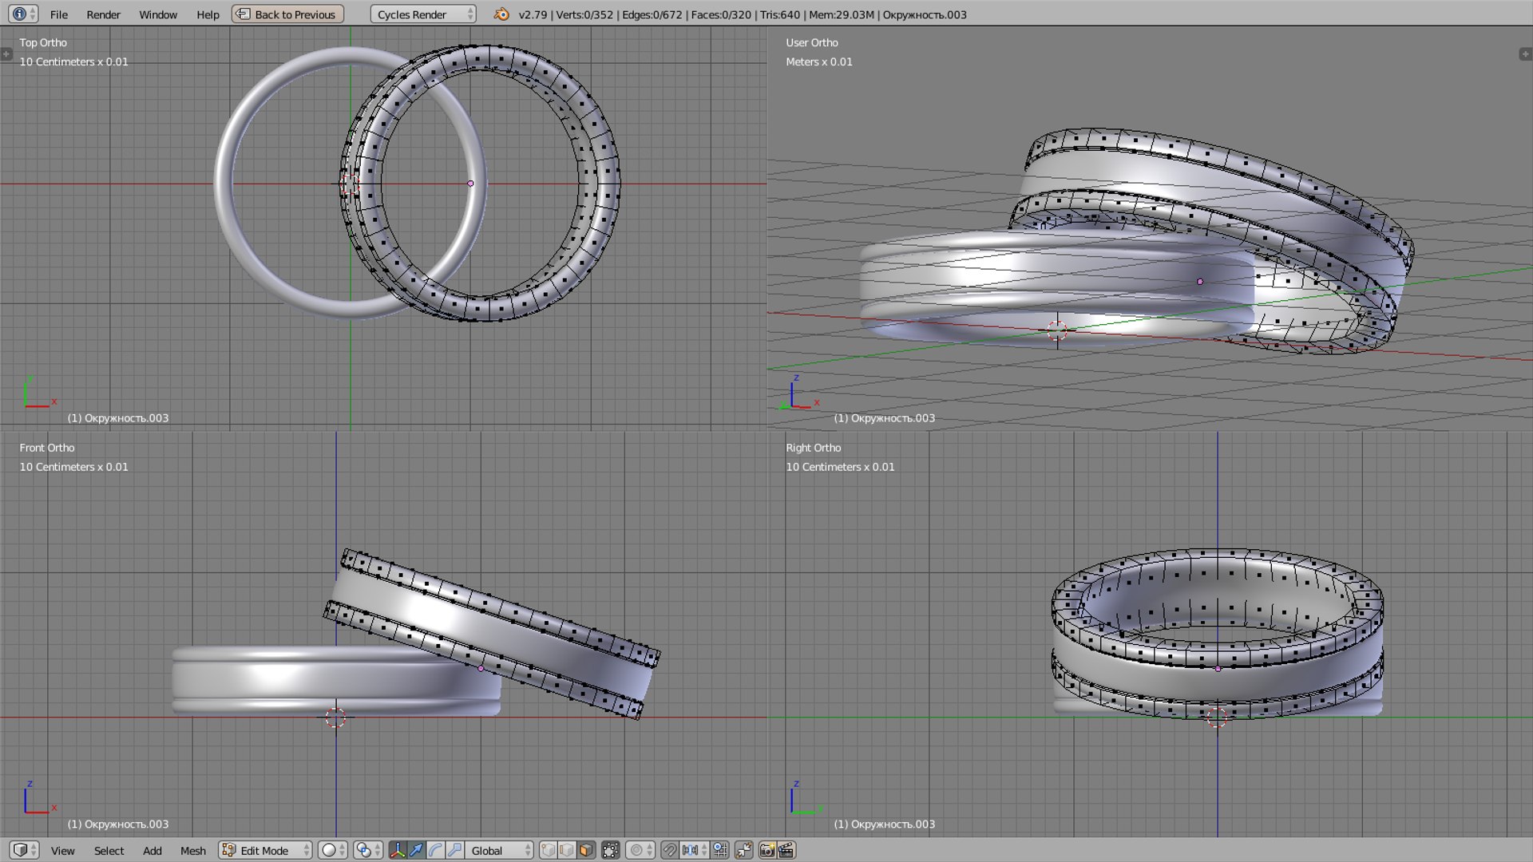Open the View menu in 3D viewport header
Image resolution: width=1533 pixels, height=862 pixels.
point(62,851)
